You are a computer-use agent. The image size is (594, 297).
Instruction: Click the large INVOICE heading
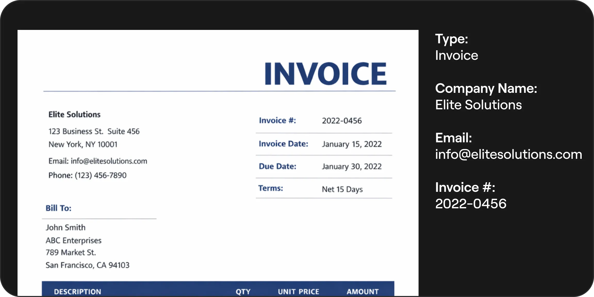coord(325,74)
